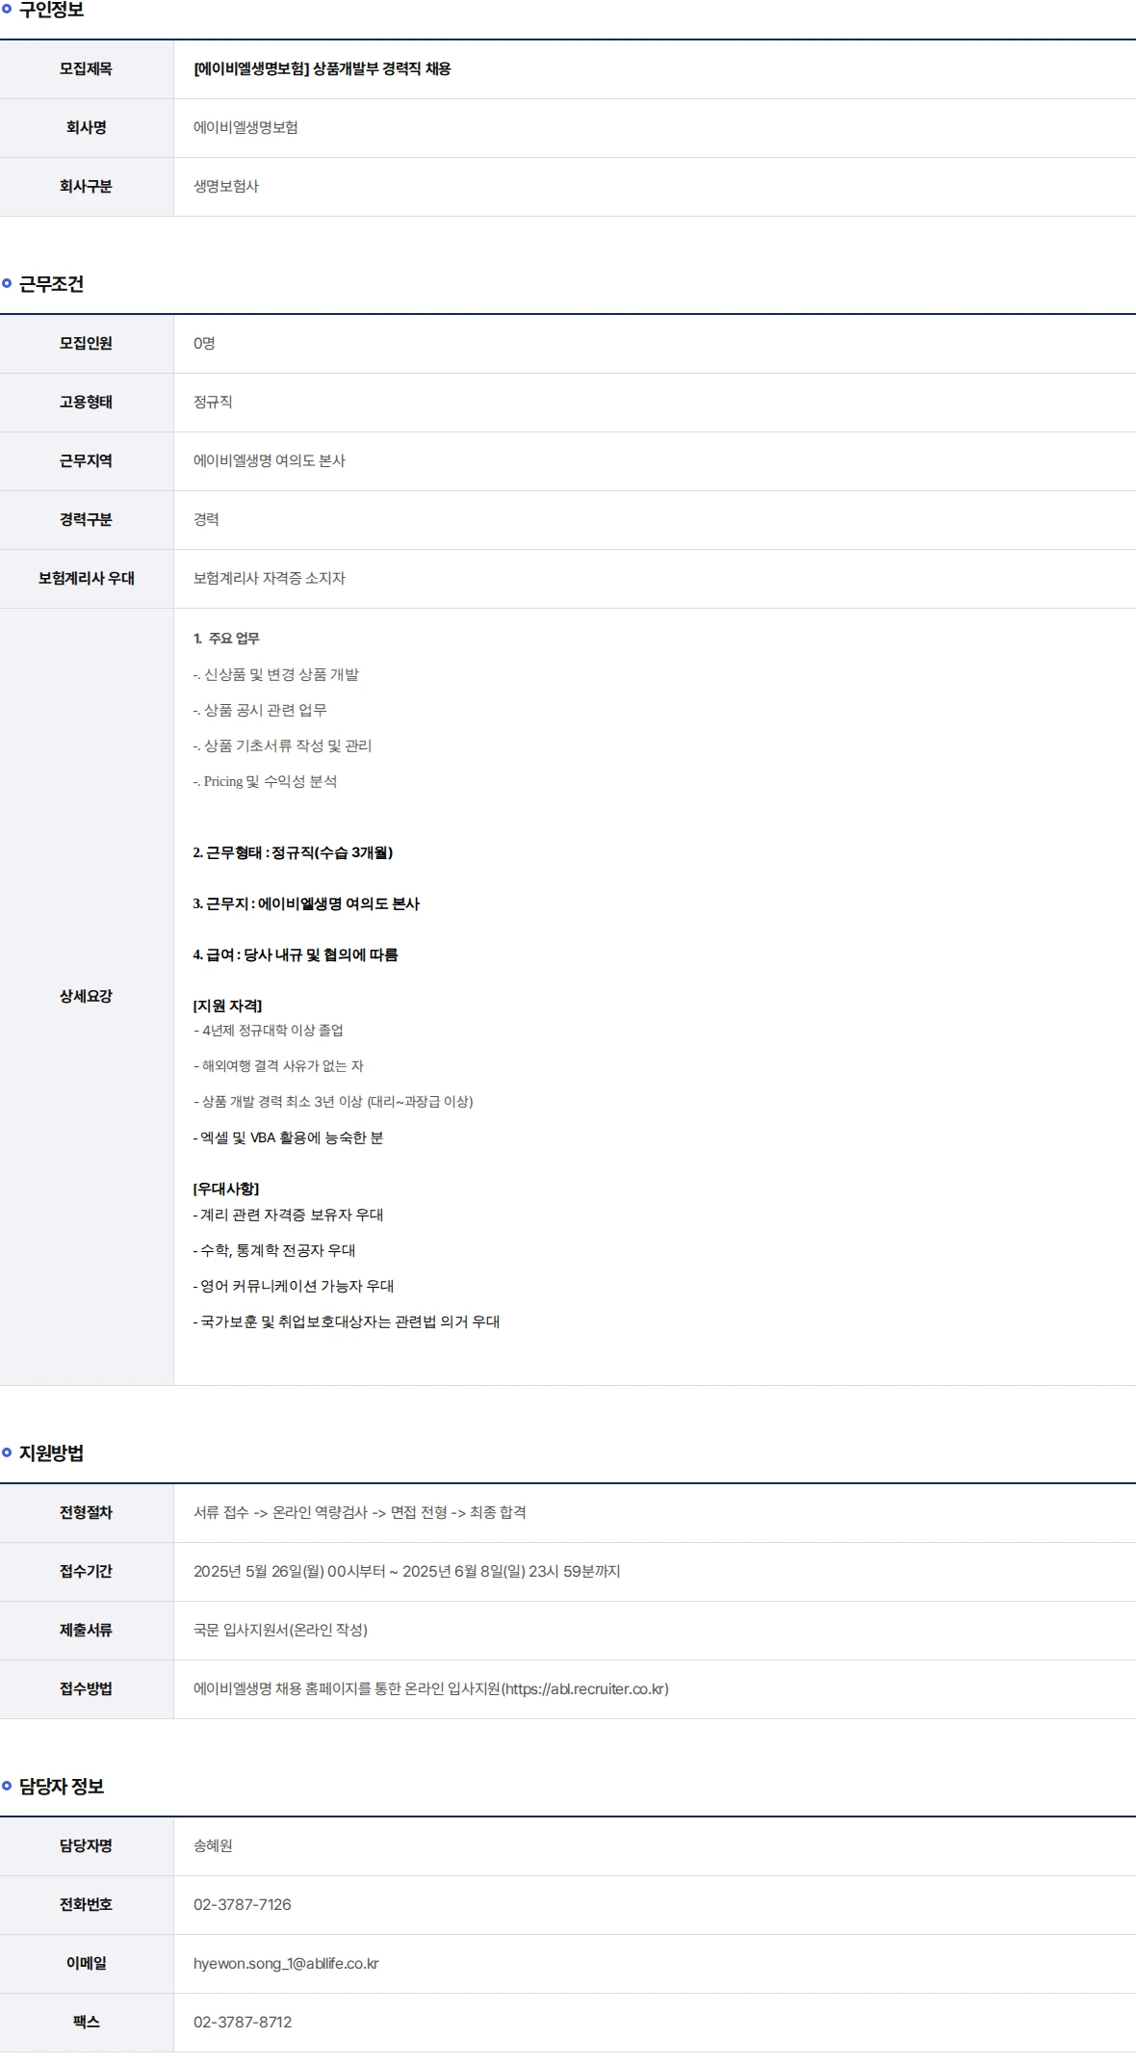The height and width of the screenshot is (2065, 1136).
Task: Click the 담당자 정보 section heading
Action: 62,1787
